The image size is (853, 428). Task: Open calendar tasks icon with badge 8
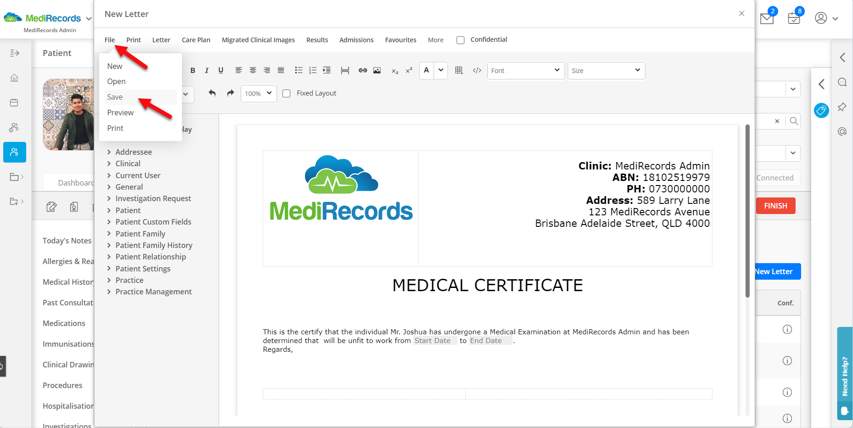pos(794,18)
